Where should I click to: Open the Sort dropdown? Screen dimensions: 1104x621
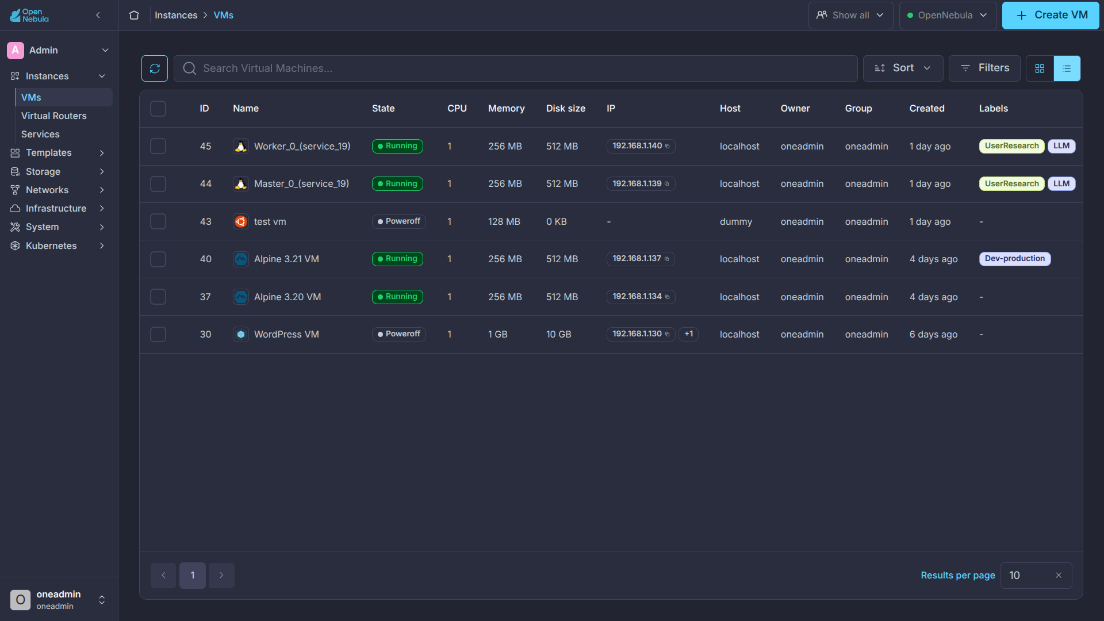point(903,68)
